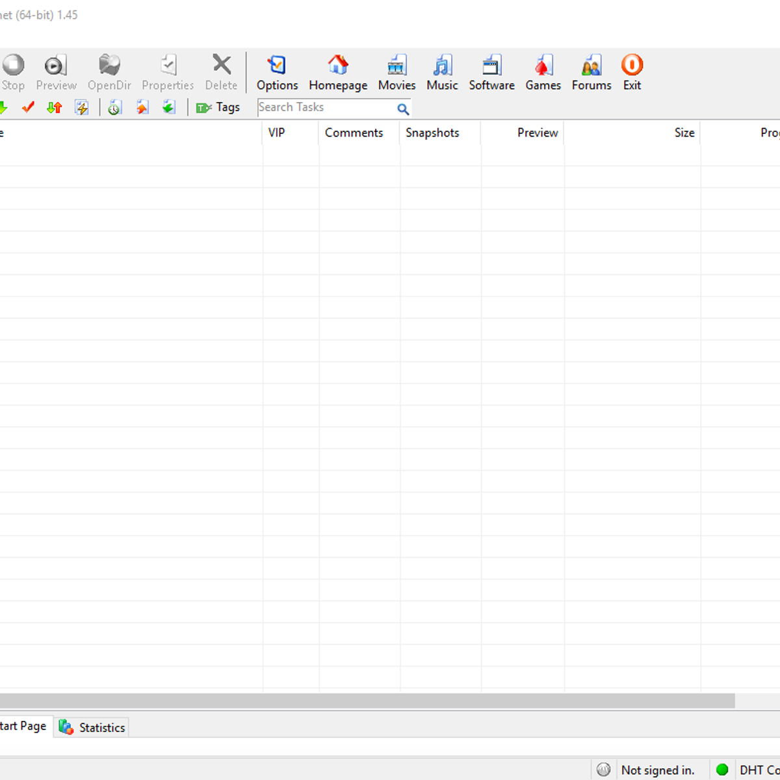The width and height of the screenshot is (780, 780).
Task: Click the lightning bolt document icon
Action: pos(81,107)
